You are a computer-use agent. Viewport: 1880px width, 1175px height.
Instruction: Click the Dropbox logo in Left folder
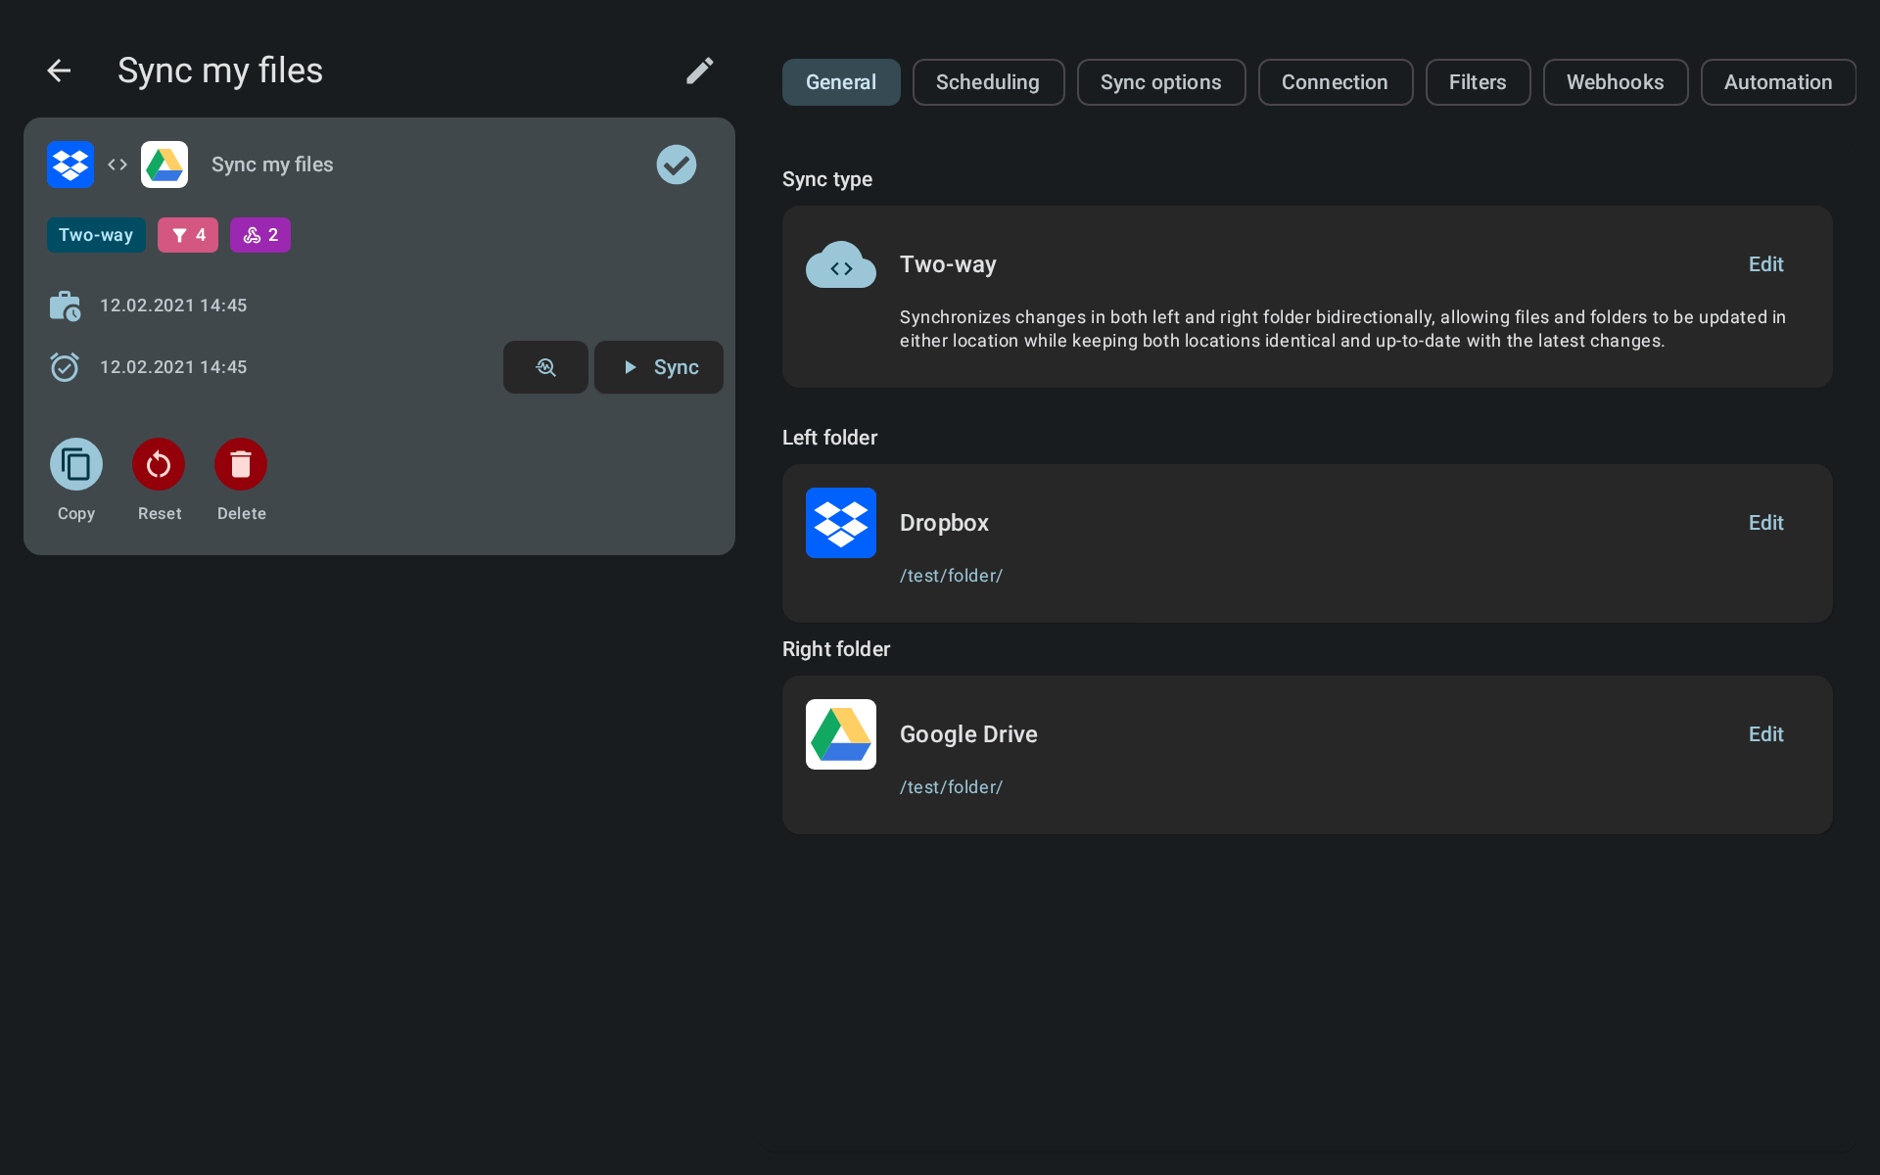(x=841, y=523)
